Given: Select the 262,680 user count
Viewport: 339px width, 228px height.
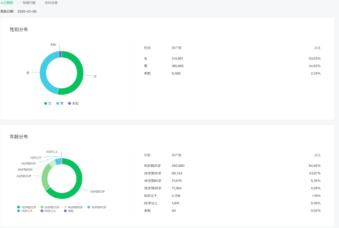Looking at the screenshot, I should (178, 166).
